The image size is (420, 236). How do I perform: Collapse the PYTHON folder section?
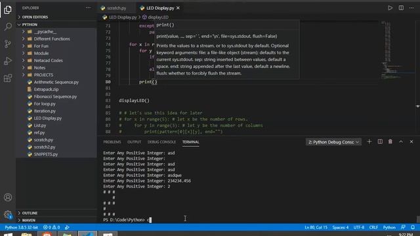[x=56, y=24]
